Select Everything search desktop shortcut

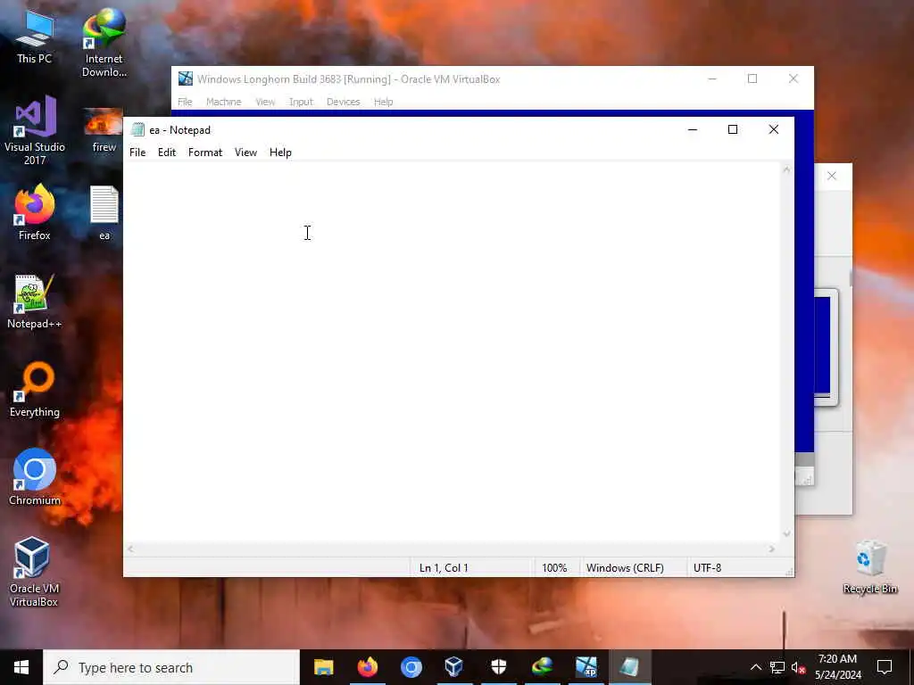[x=35, y=390]
